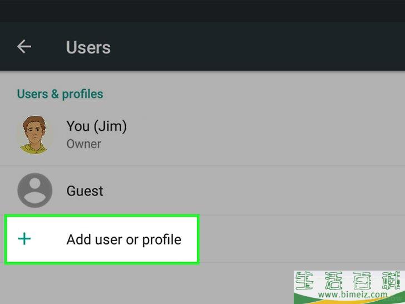The image size is (405, 304).
Task: Click the 科 character in the watermark
Action: [393, 281]
